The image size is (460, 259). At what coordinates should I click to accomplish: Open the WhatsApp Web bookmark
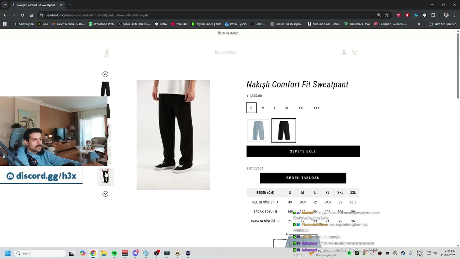[101, 24]
